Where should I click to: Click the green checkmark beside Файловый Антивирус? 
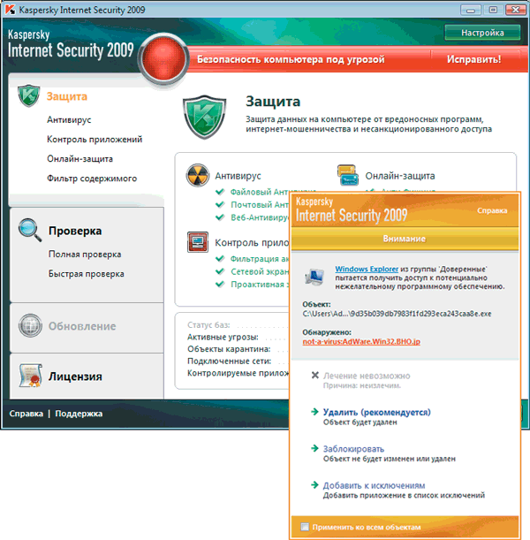[x=220, y=192]
